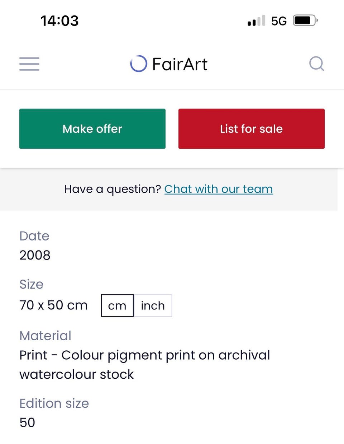The height and width of the screenshot is (444, 344).
Task: Open the hamburger navigation menu
Action: coord(29,64)
